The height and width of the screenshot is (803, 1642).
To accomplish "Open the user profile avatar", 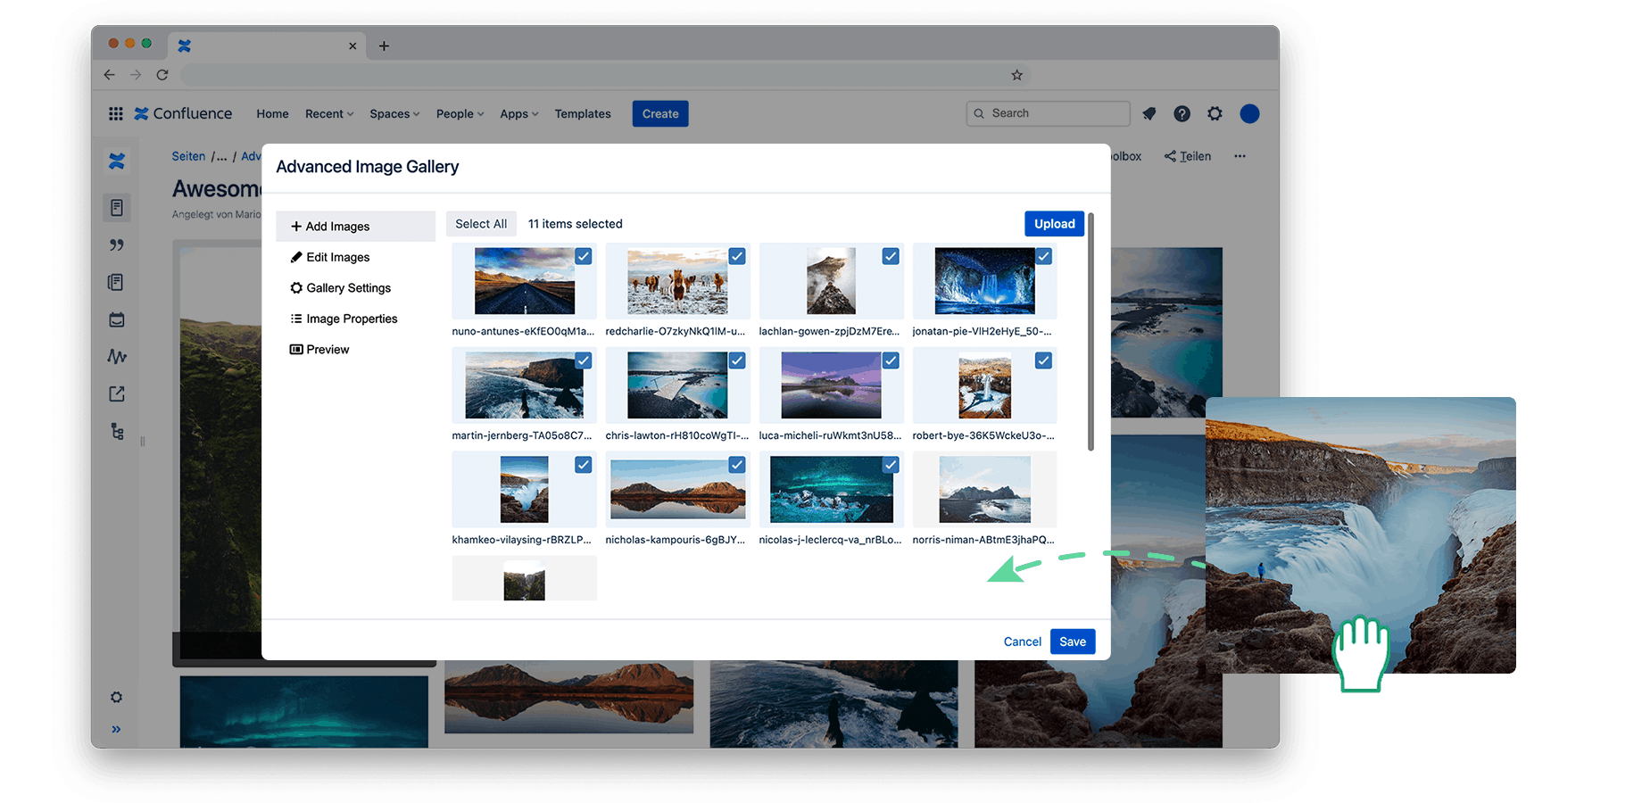I will (x=1249, y=113).
